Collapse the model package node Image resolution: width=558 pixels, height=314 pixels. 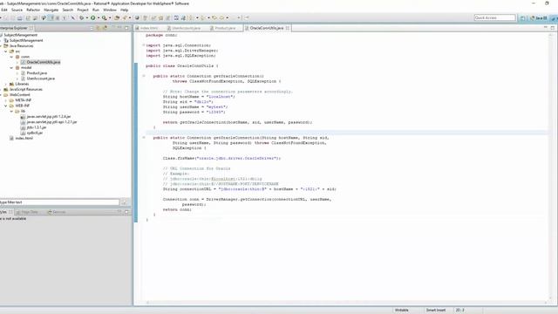[11, 68]
